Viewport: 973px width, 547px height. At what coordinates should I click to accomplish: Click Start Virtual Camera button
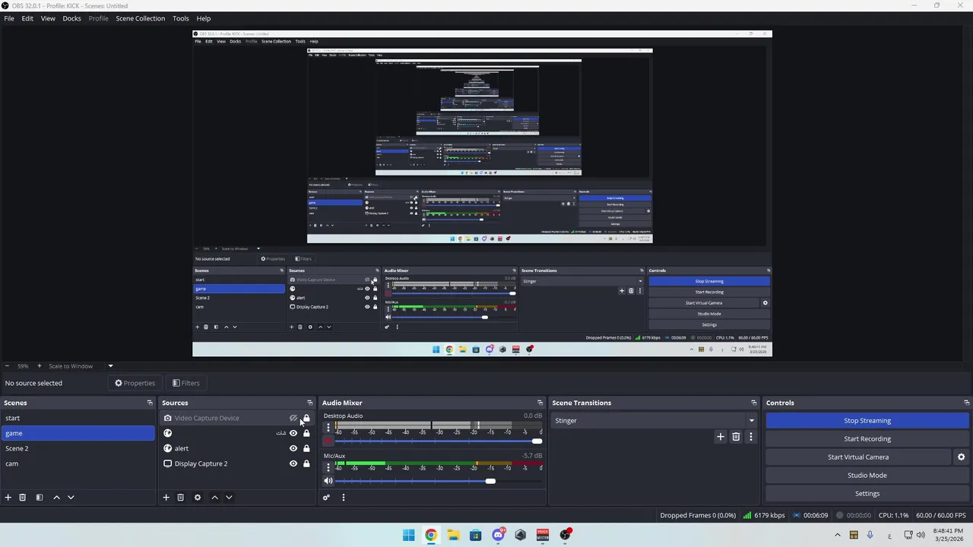[858, 457]
